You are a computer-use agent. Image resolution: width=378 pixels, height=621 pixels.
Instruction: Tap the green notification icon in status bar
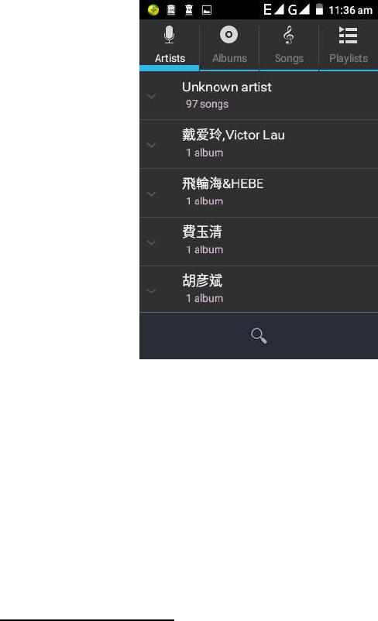point(153,10)
